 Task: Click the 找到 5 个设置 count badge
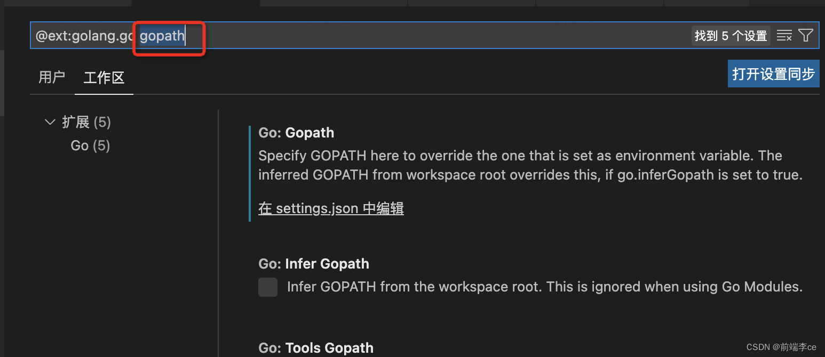pos(731,35)
